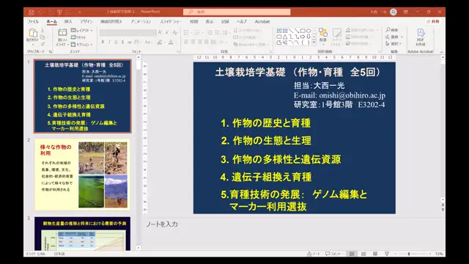
Task: Click the Reset (リセット) slide button
Action: pos(78,37)
